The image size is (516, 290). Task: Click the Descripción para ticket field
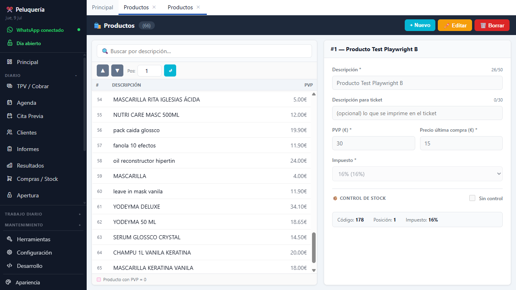tap(417, 113)
